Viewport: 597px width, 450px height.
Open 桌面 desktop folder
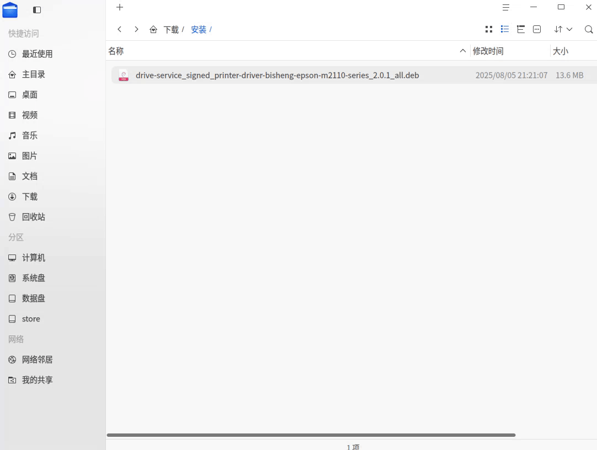point(30,95)
